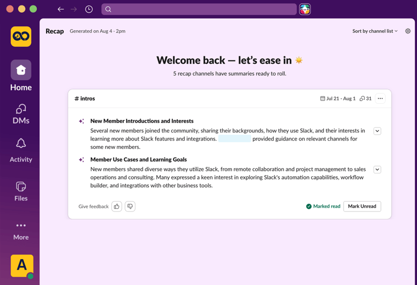Open user profile avatar 'A'
The width and height of the screenshot is (417, 285).
pos(22,266)
